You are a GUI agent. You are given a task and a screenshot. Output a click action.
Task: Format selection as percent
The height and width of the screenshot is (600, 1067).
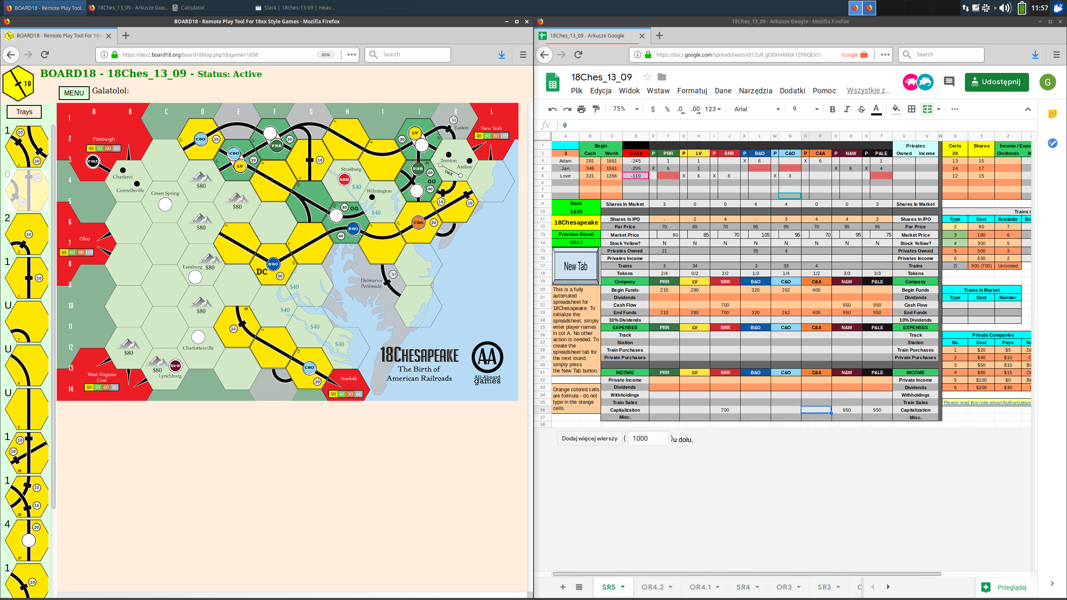[667, 109]
